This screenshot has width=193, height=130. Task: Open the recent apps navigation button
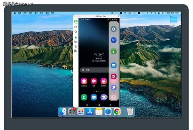coord(87,105)
